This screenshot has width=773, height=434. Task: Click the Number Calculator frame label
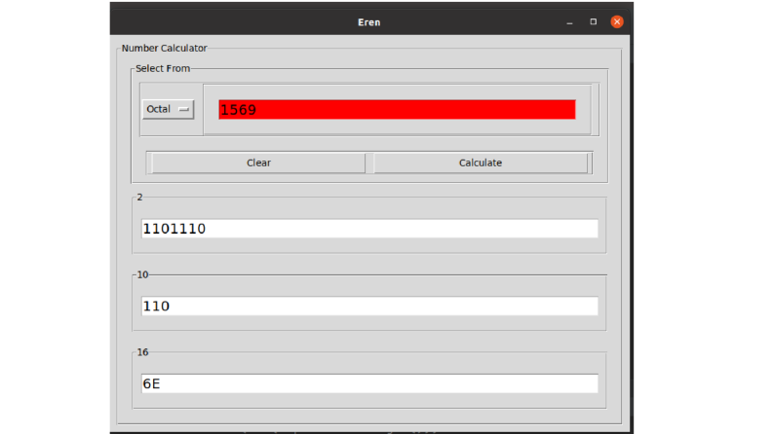click(x=164, y=49)
